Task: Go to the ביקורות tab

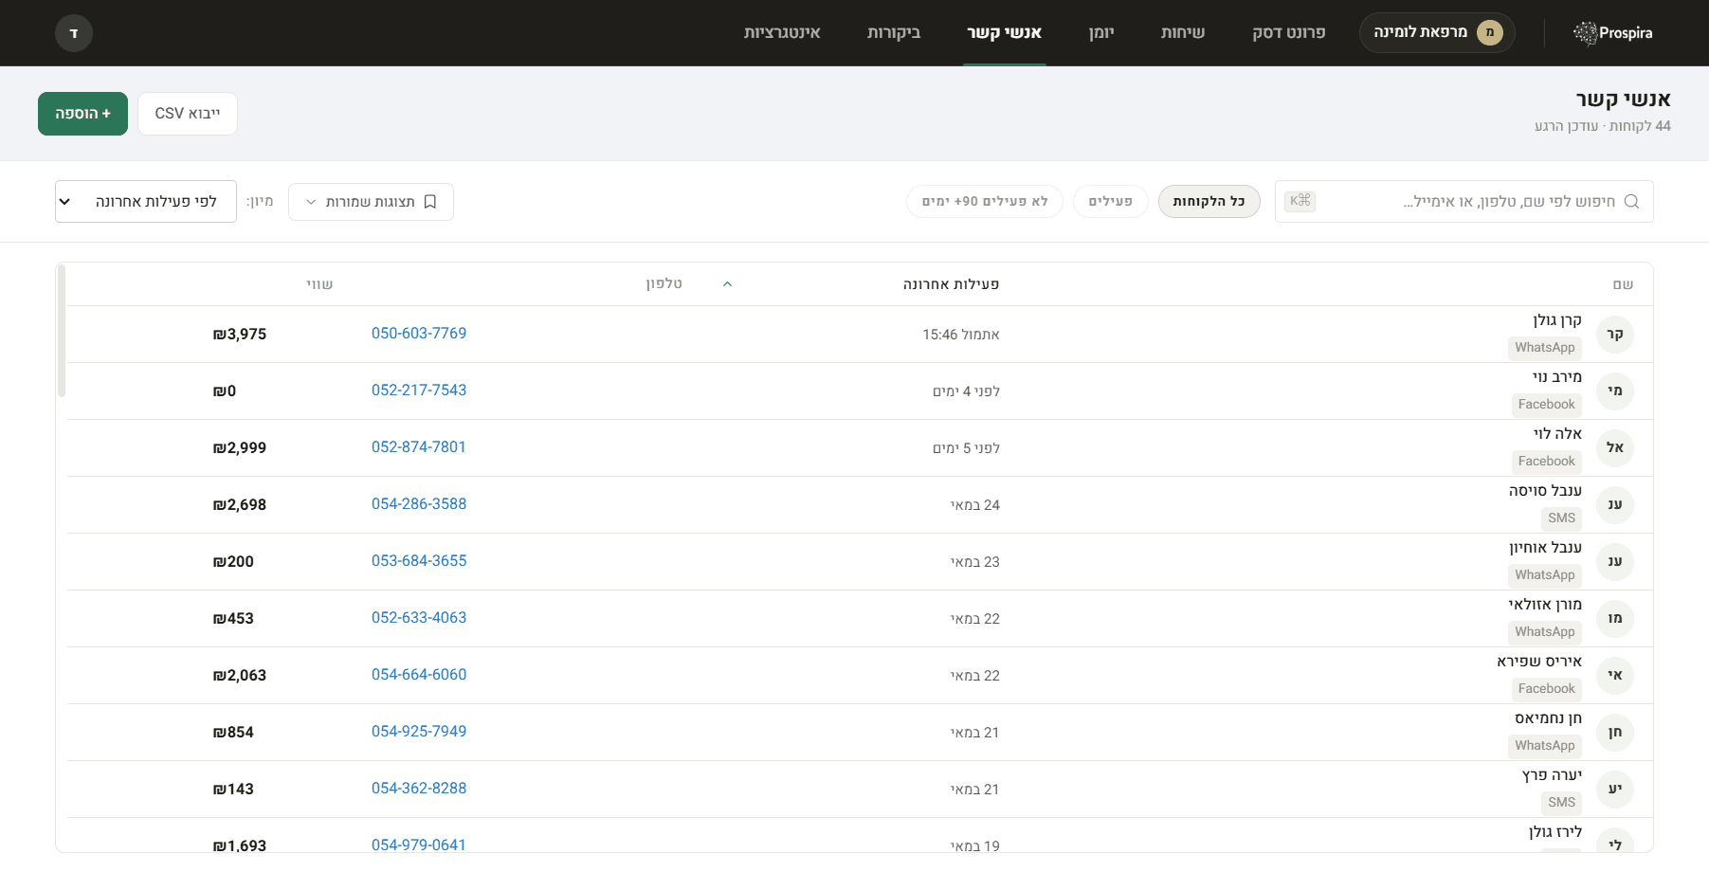Action: coord(894,33)
